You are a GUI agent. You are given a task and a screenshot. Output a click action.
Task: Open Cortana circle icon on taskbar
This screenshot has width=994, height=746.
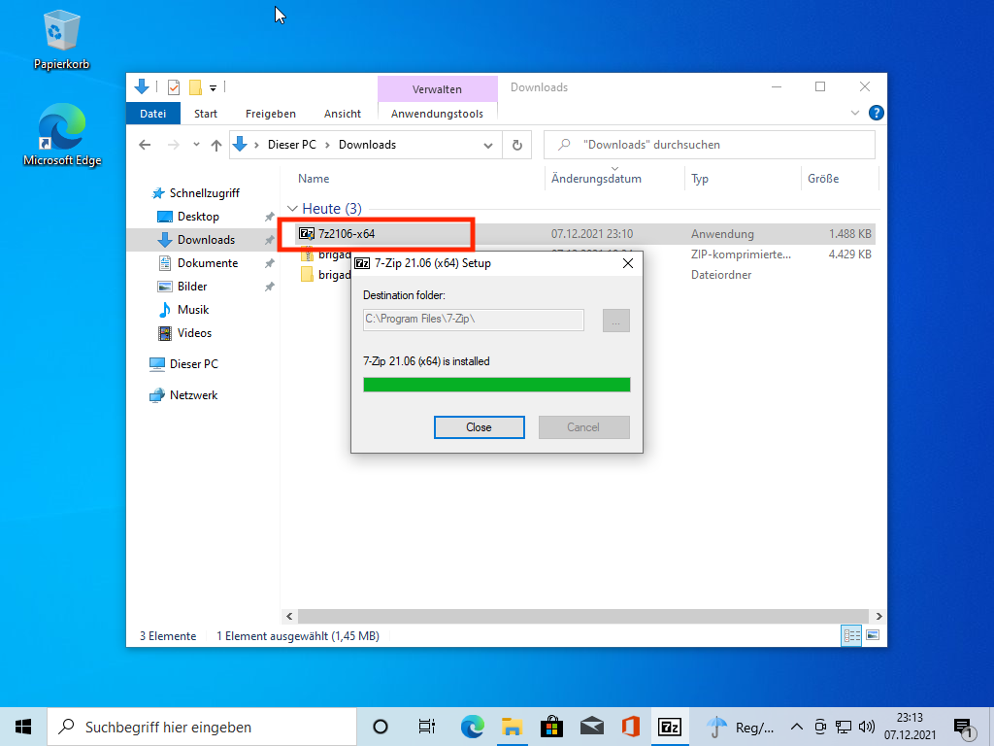(x=381, y=727)
